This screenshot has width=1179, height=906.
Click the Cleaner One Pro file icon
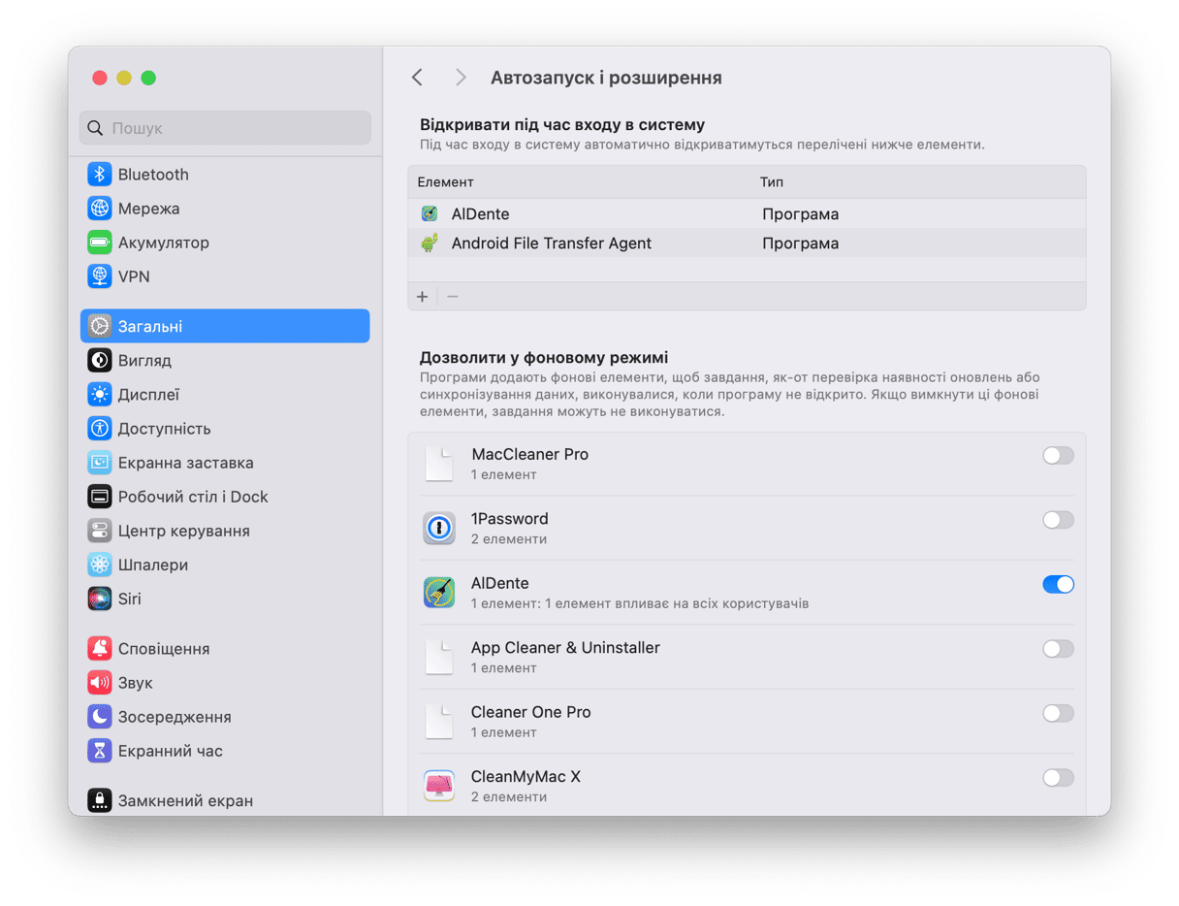click(x=439, y=722)
